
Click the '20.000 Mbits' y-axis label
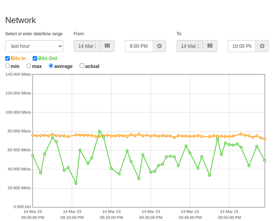19,188
